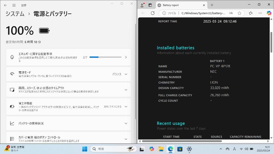This screenshot has height=154, width=274.
Task: Open the Edge profile avatar
Action: 142,5
